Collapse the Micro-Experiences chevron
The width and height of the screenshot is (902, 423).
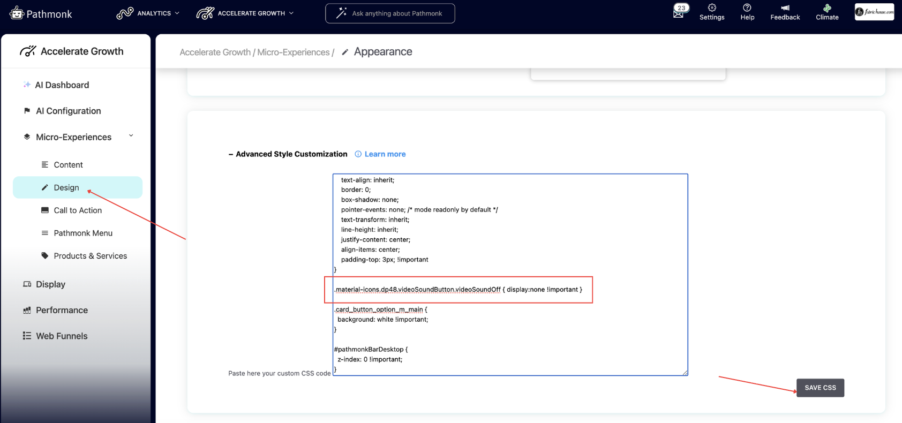click(x=131, y=136)
